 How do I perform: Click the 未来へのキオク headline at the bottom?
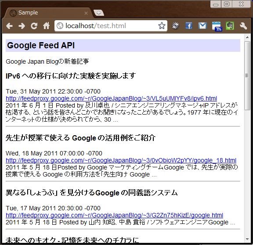pos(72,240)
